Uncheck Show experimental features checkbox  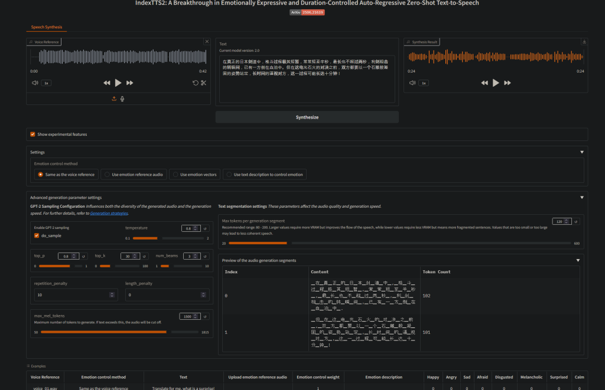33,135
